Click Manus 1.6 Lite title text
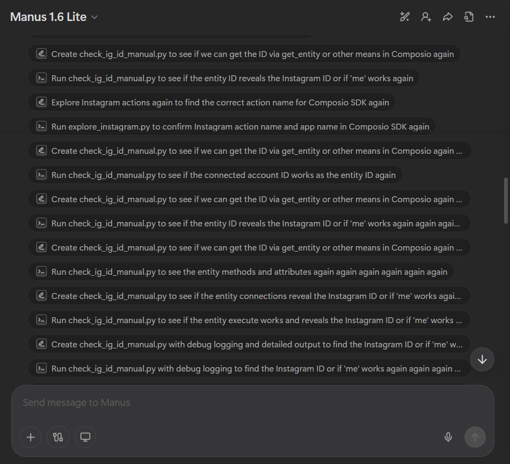The width and height of the screenshot is (510, 464). (48, 17)
